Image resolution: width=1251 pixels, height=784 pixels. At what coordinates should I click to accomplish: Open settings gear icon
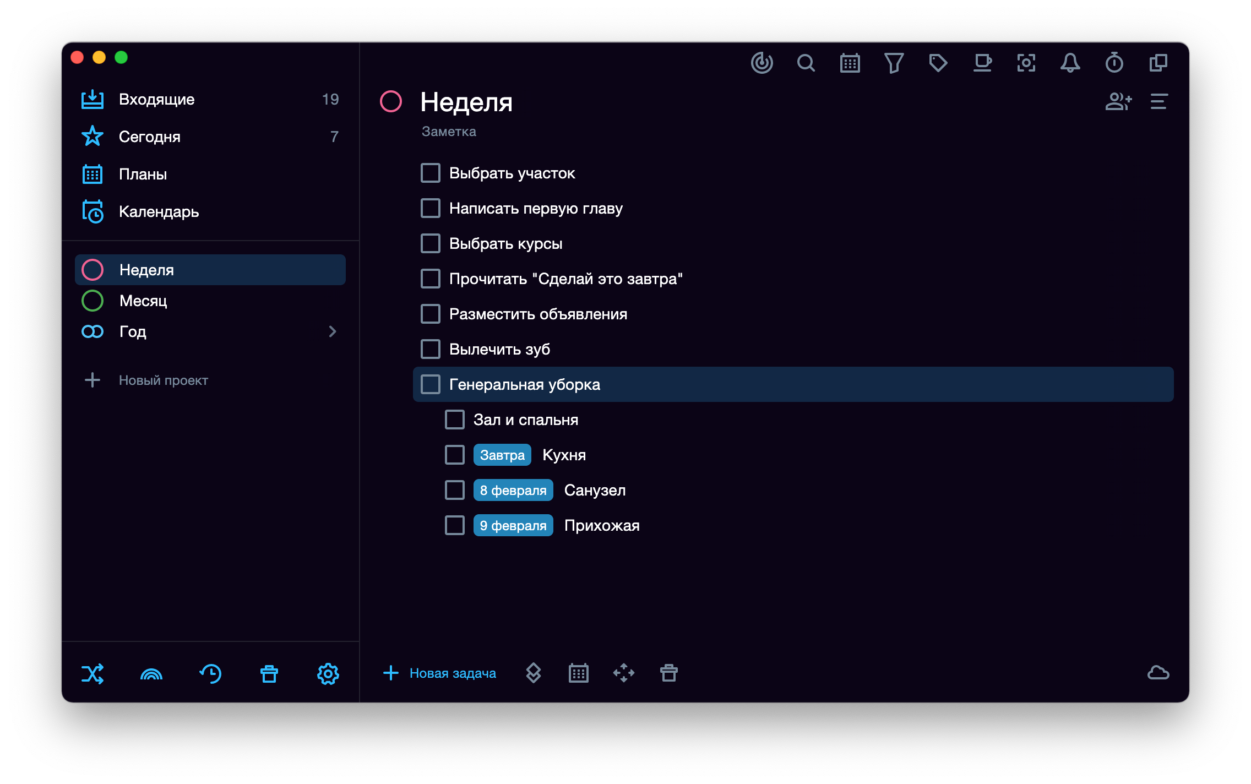coord(328,673)
